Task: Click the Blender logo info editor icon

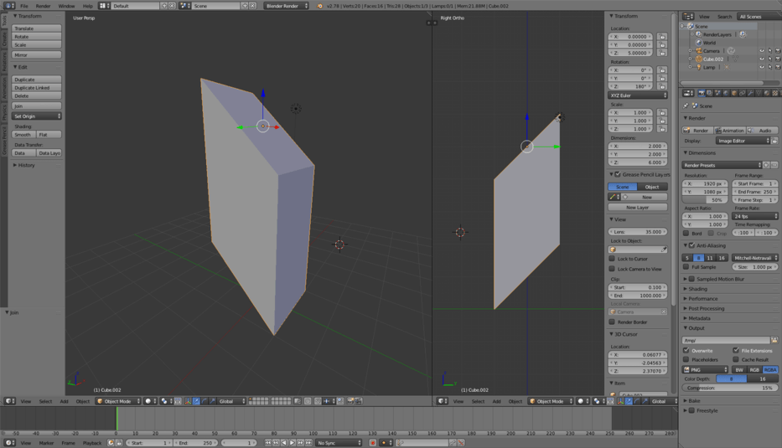Action: click(8, 6)
